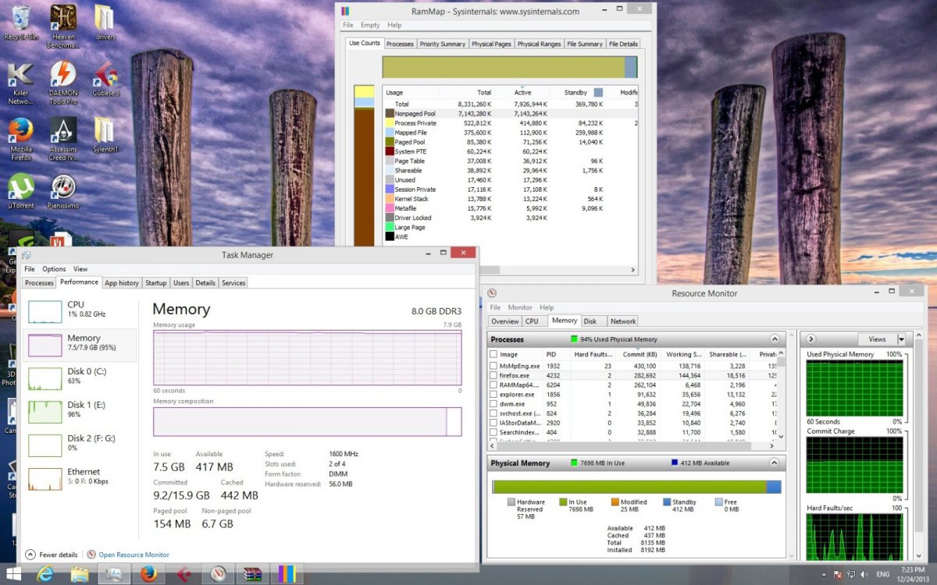
Task: Switch to RamMap Processes tab
Action: [x=400, y=44]
